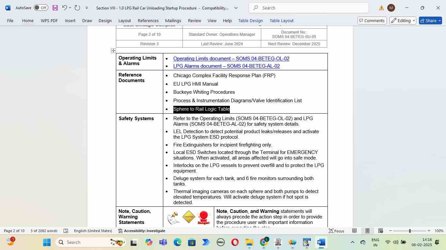The image size is (446, 250).
Task: Open the Table Layout tab
Action: tap(281, 21)
